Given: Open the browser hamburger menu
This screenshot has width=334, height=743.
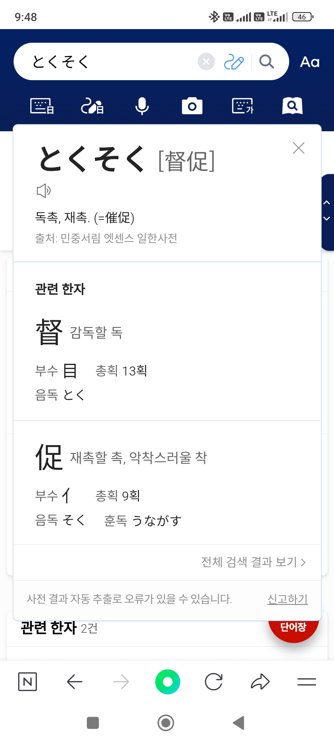Looking at the screenshot, I should [x=306, y=682].
